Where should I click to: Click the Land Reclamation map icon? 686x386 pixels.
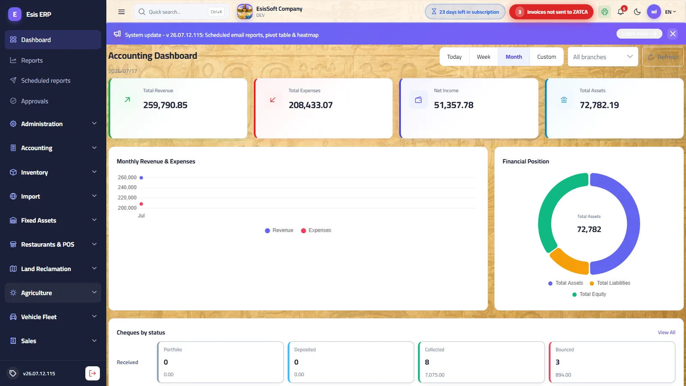point(13,269)
